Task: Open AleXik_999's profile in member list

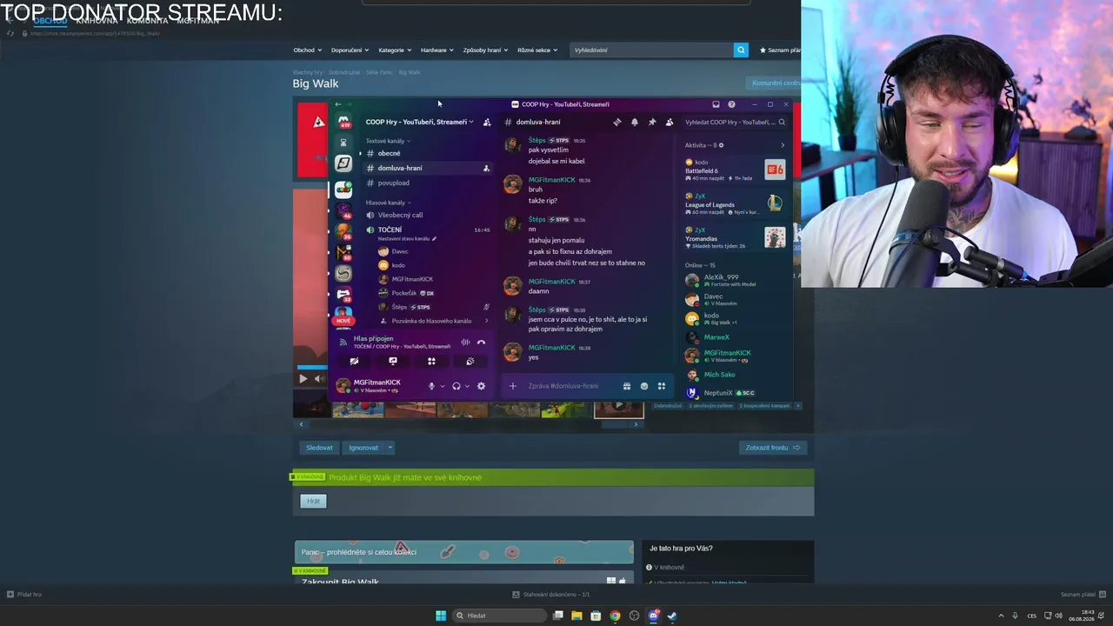Action: click(x=735, y=280)
